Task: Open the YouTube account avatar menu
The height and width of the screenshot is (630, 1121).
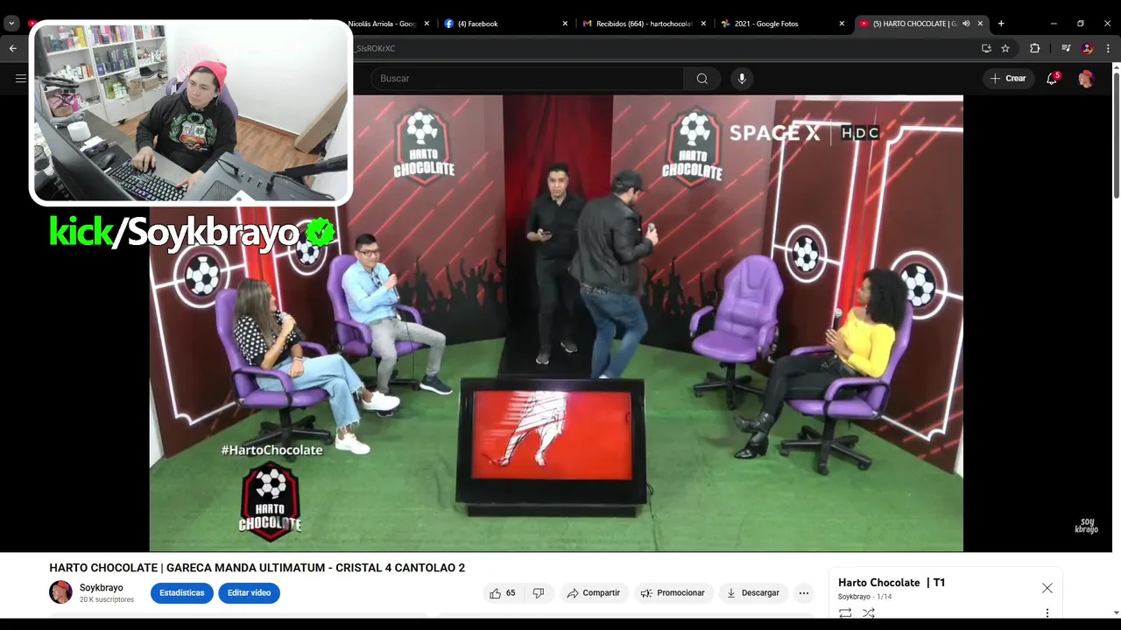Action: (1086, 79)
